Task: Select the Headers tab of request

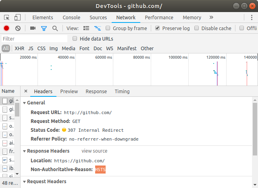Action: point(43,91)
